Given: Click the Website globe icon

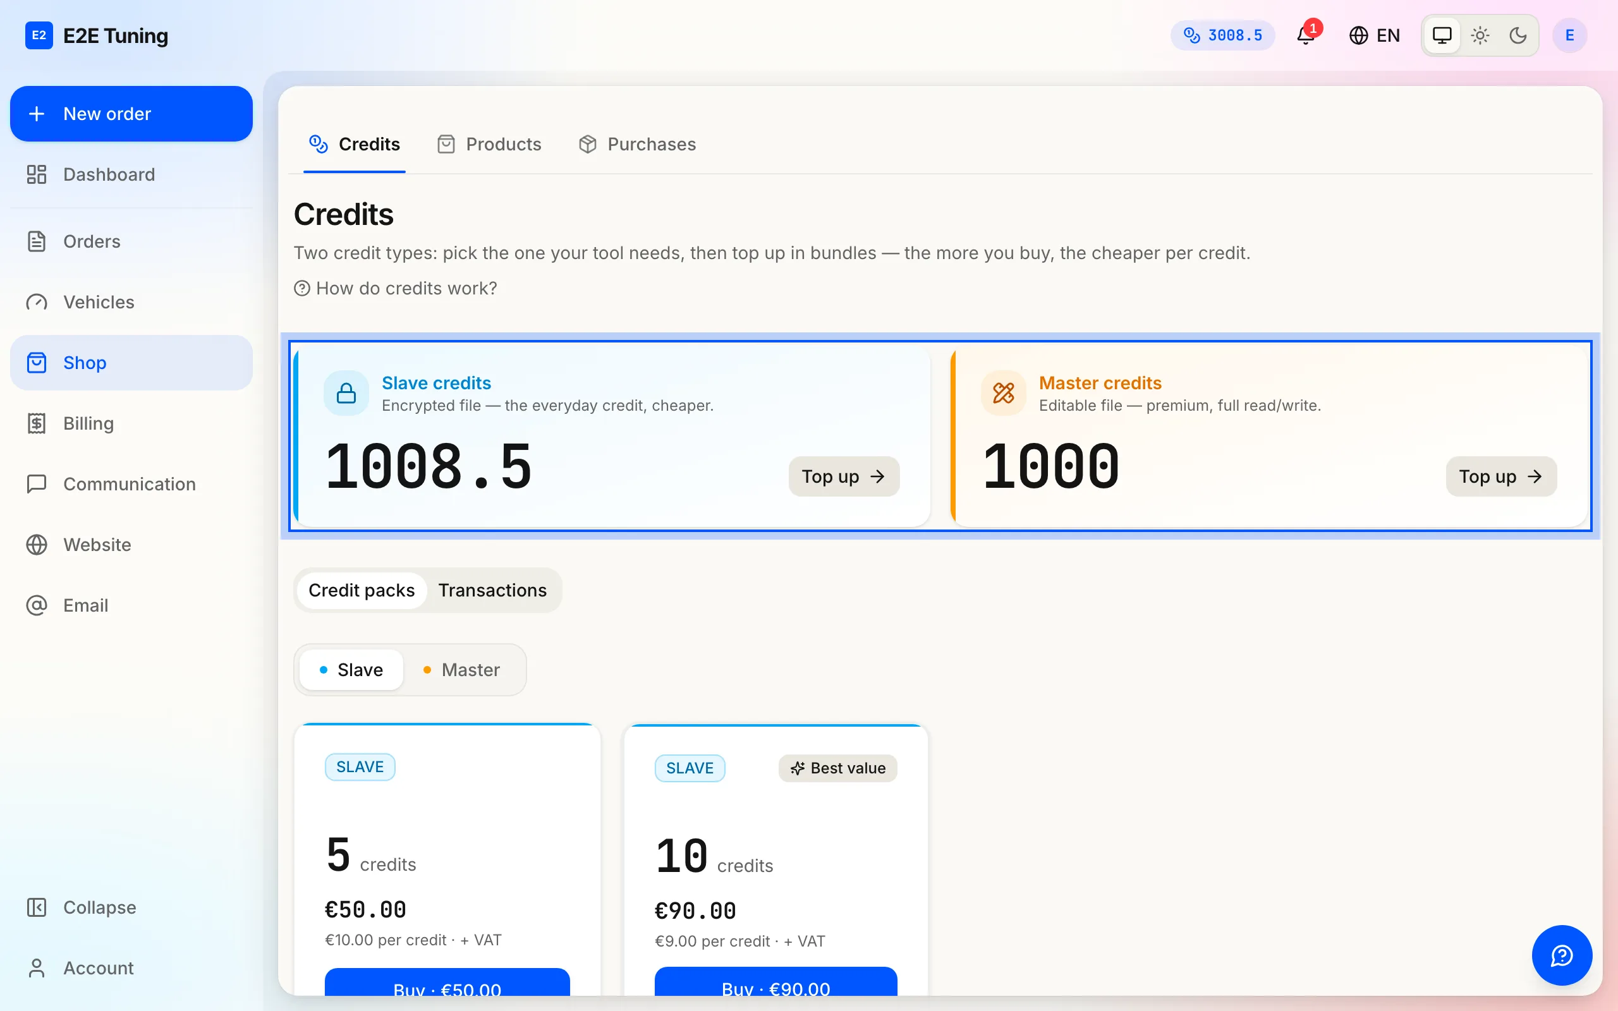Looking at the screenshot, I should point(36,545).
